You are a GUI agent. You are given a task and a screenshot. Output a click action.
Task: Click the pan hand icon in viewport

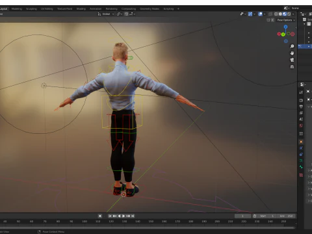click(292, 53)
